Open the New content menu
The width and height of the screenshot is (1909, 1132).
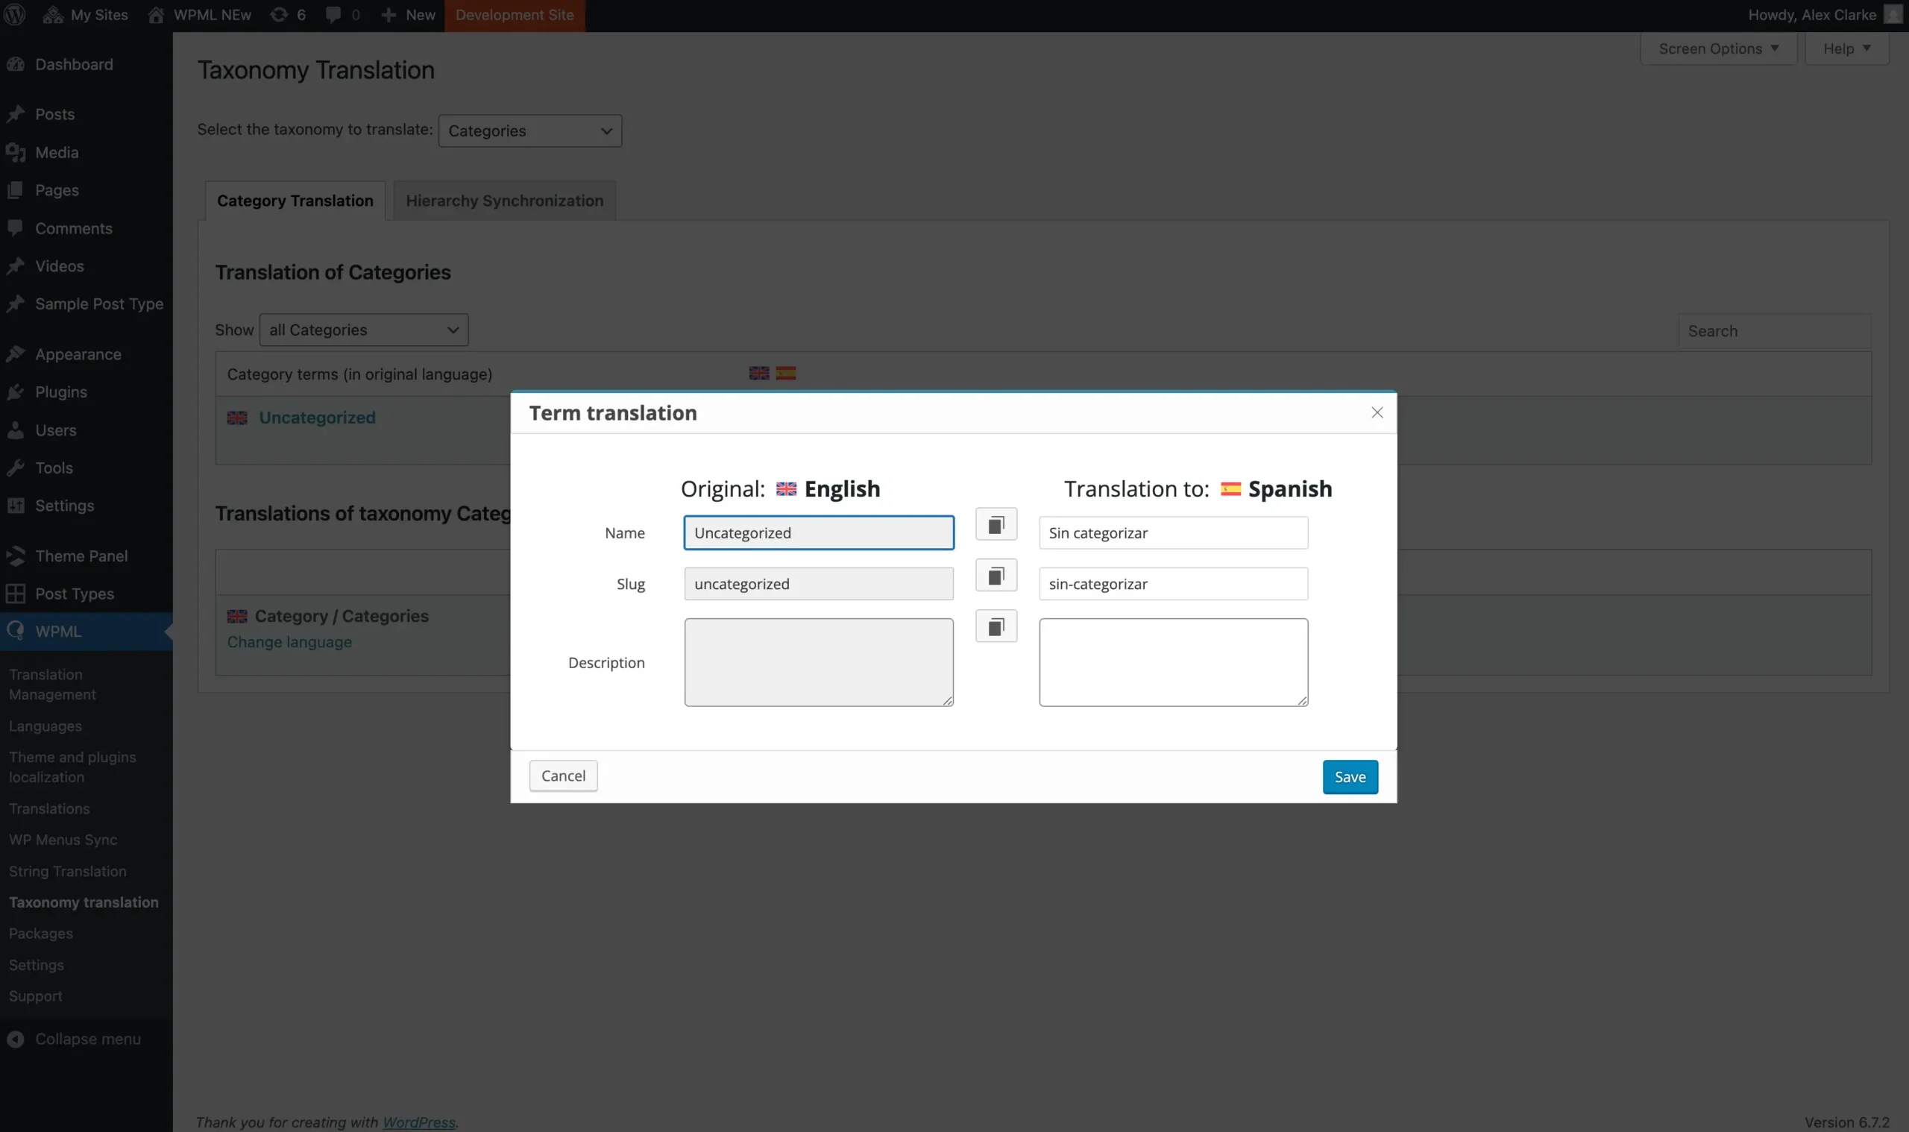pos(408,15)
